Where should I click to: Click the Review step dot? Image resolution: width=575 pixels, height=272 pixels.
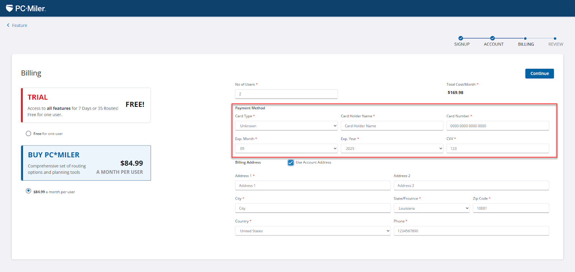pos(555,38)
